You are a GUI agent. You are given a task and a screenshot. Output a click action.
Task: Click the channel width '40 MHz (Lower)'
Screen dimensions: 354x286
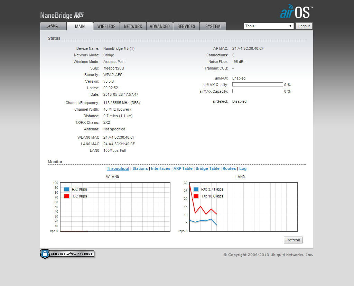pos(117,109)
